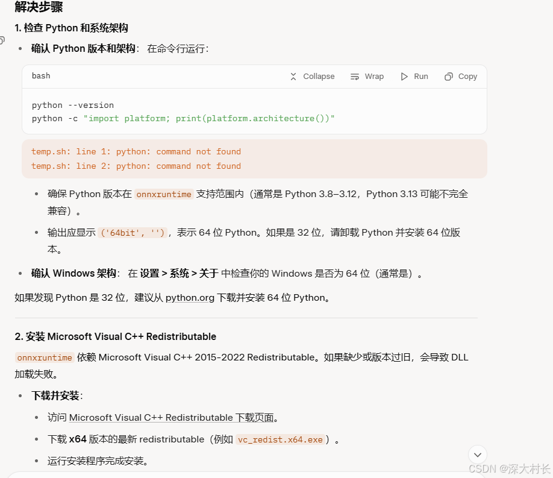Click the 'line 2' command not found error
553x478 pixels.
tap(136, 166)
